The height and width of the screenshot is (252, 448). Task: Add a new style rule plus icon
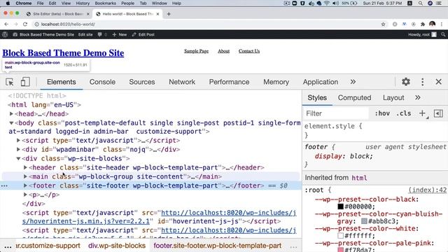pyautogui.click(x=422, y=113)
